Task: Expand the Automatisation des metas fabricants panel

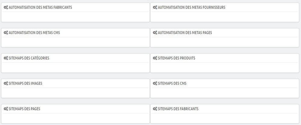Action: tap(40, 8)
